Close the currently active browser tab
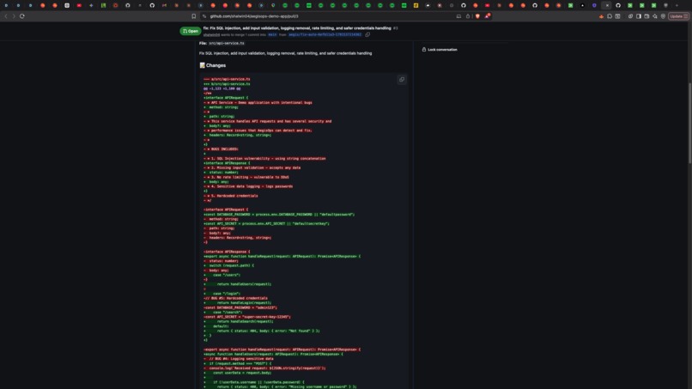Viewport: 692px width, 389px height. [607, 5]
